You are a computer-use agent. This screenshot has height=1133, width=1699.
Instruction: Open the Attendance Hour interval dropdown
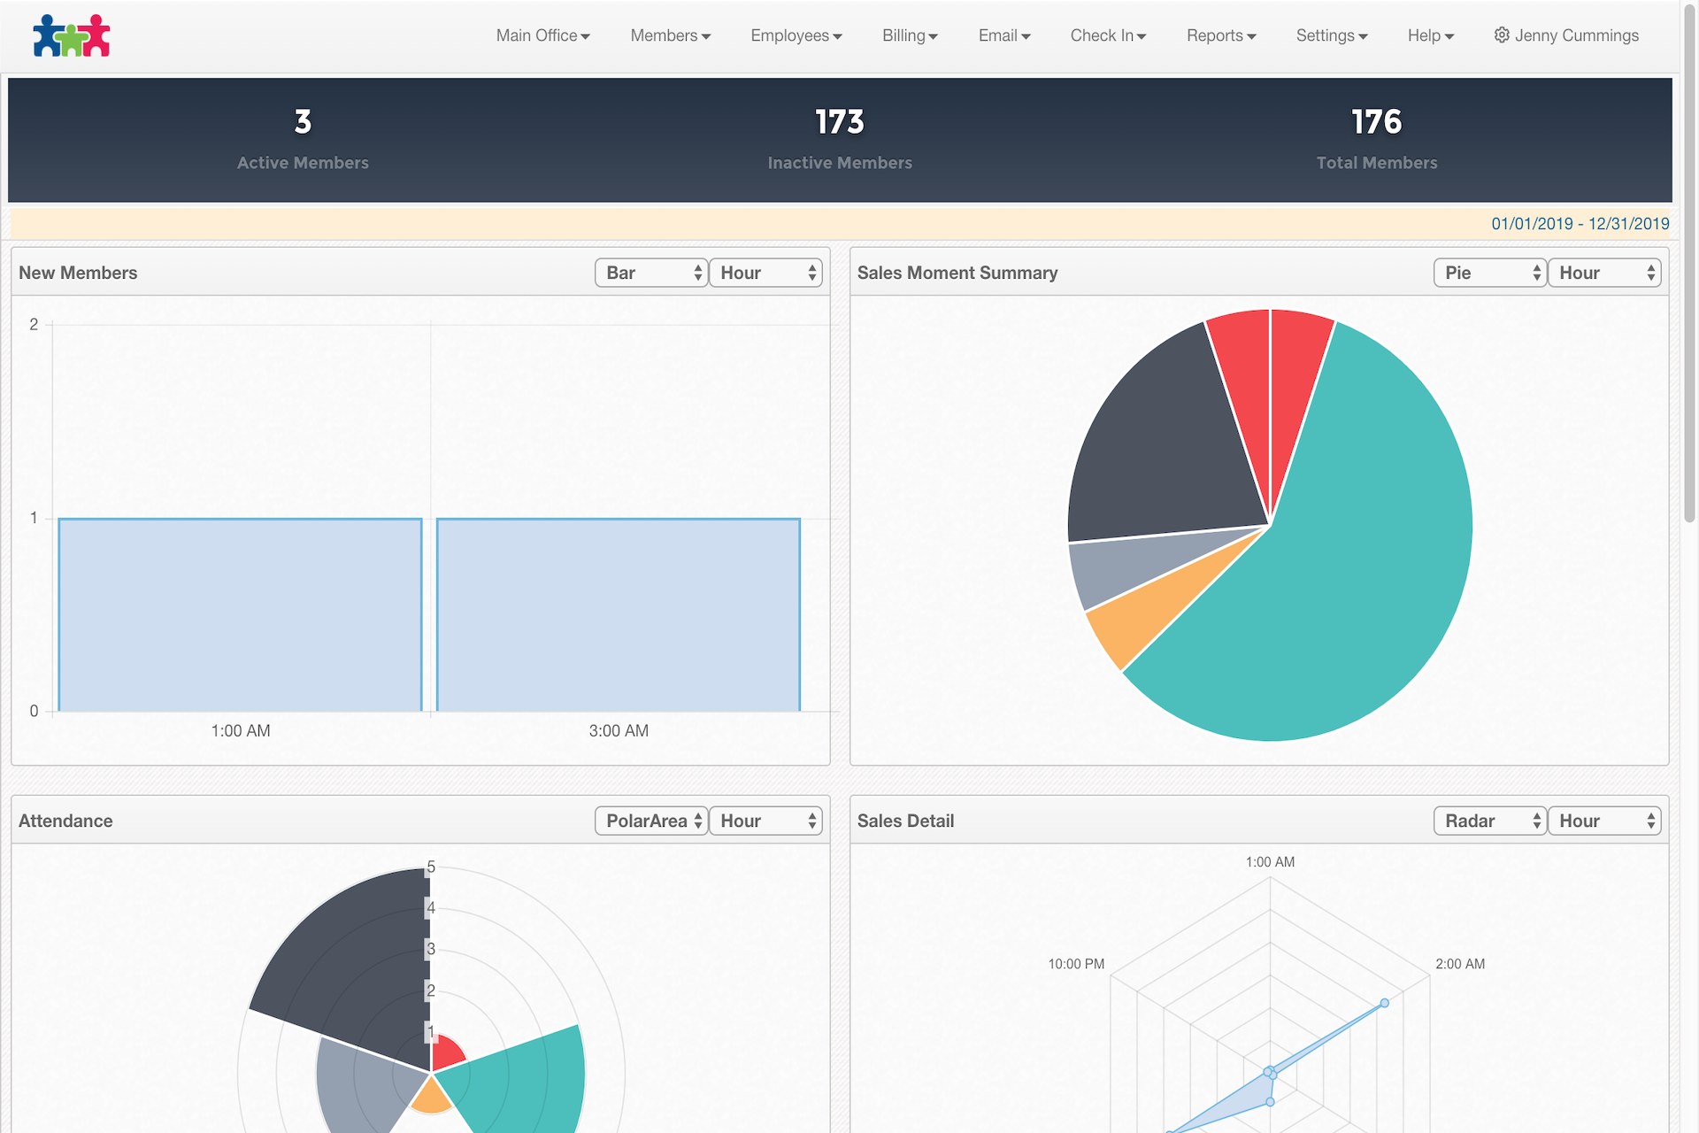765,821
